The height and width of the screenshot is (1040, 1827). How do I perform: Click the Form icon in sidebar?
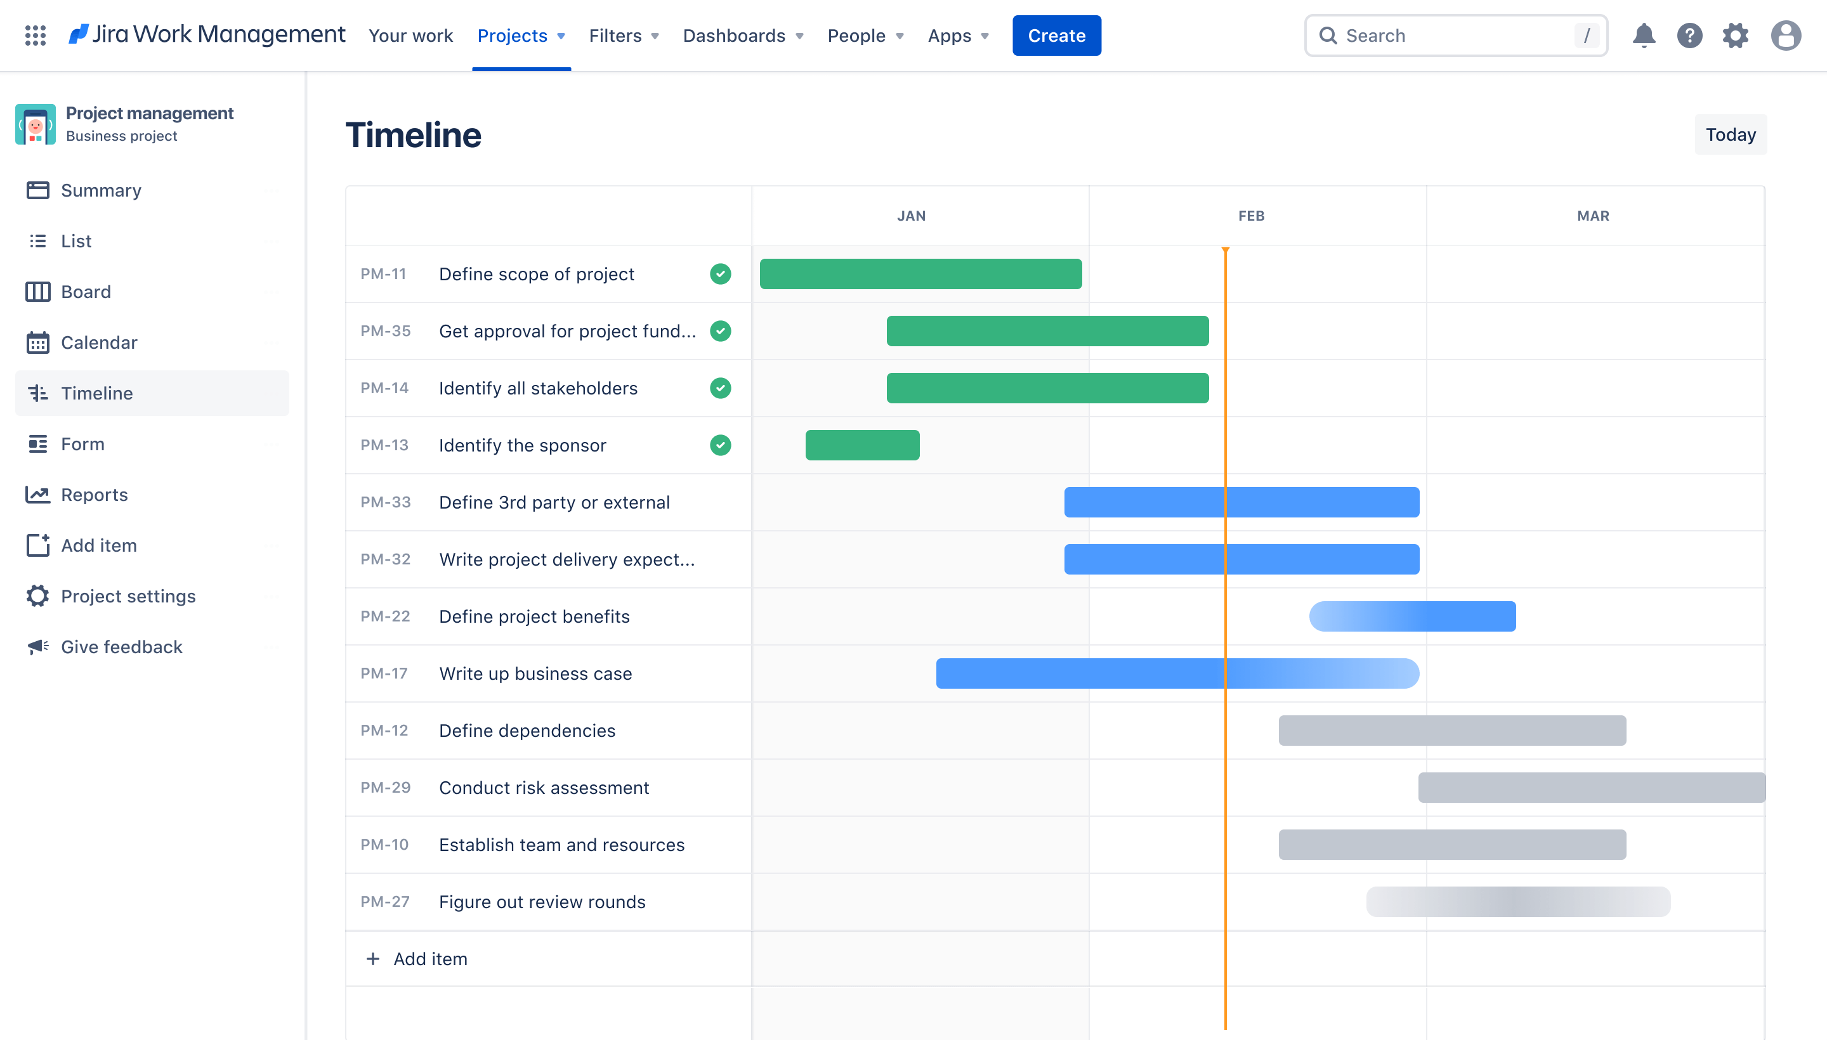[37, 443]
